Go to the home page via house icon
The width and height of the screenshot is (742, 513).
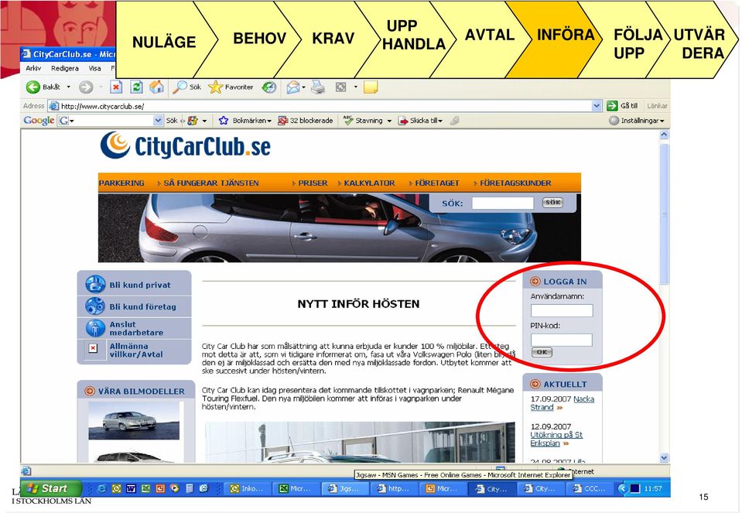point(156,87)
